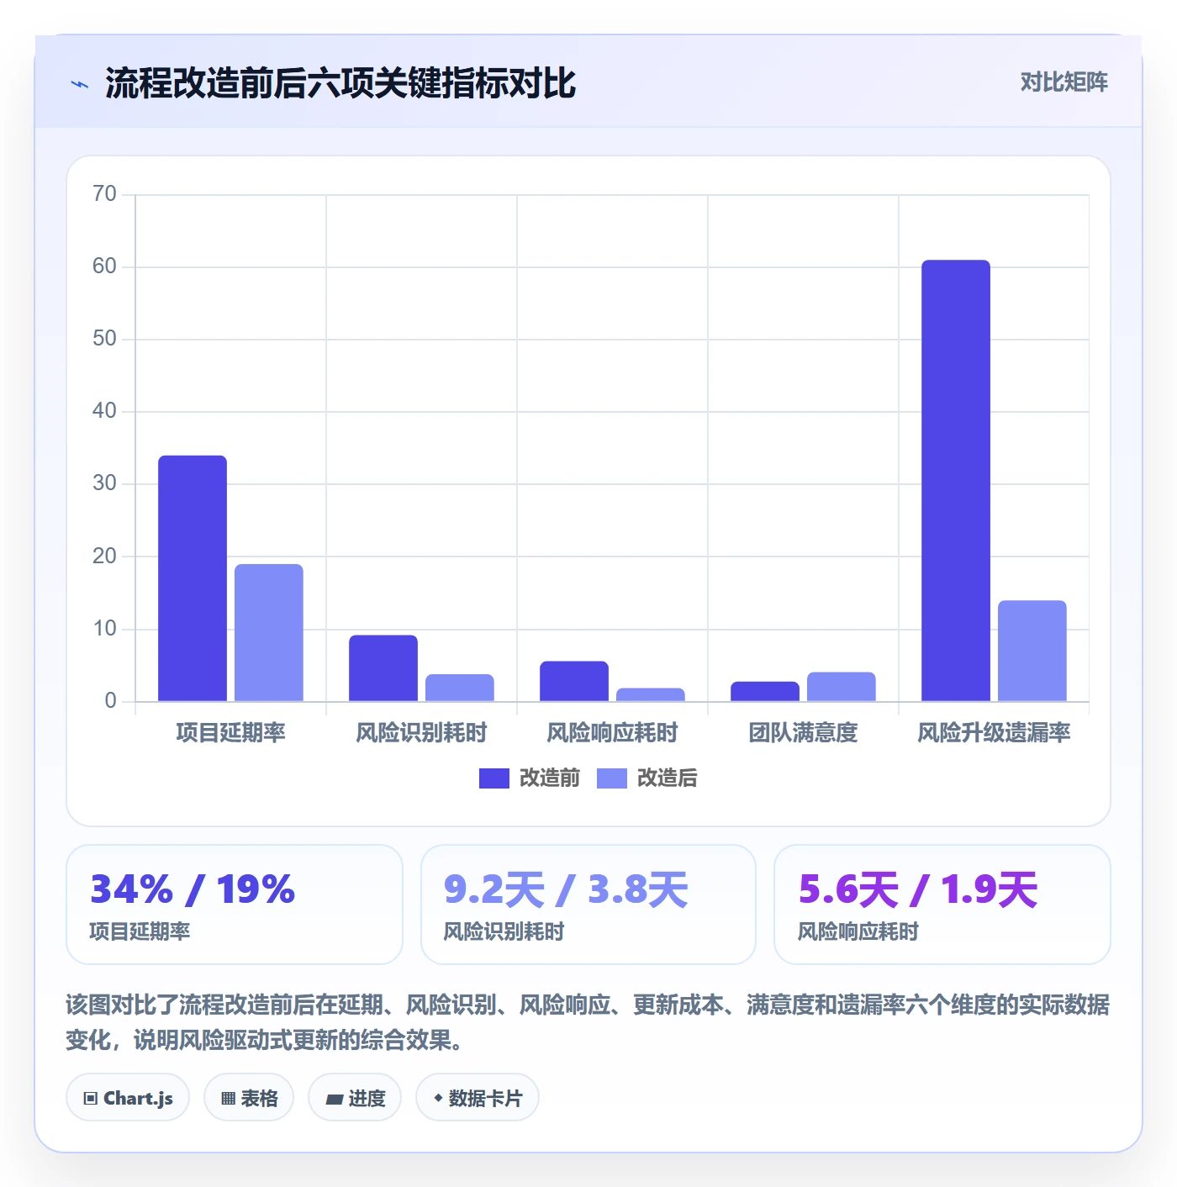
Task: Click the 改造前 bar for 风险升级遗漏率
Action: [x=956, y=481]
